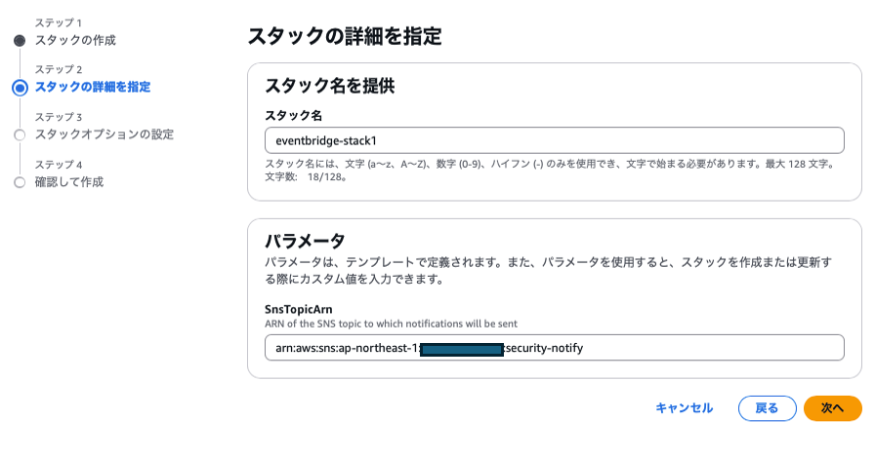
Task: Click the filled Step 1 circle indicator
Action: [x=20, y=41]
